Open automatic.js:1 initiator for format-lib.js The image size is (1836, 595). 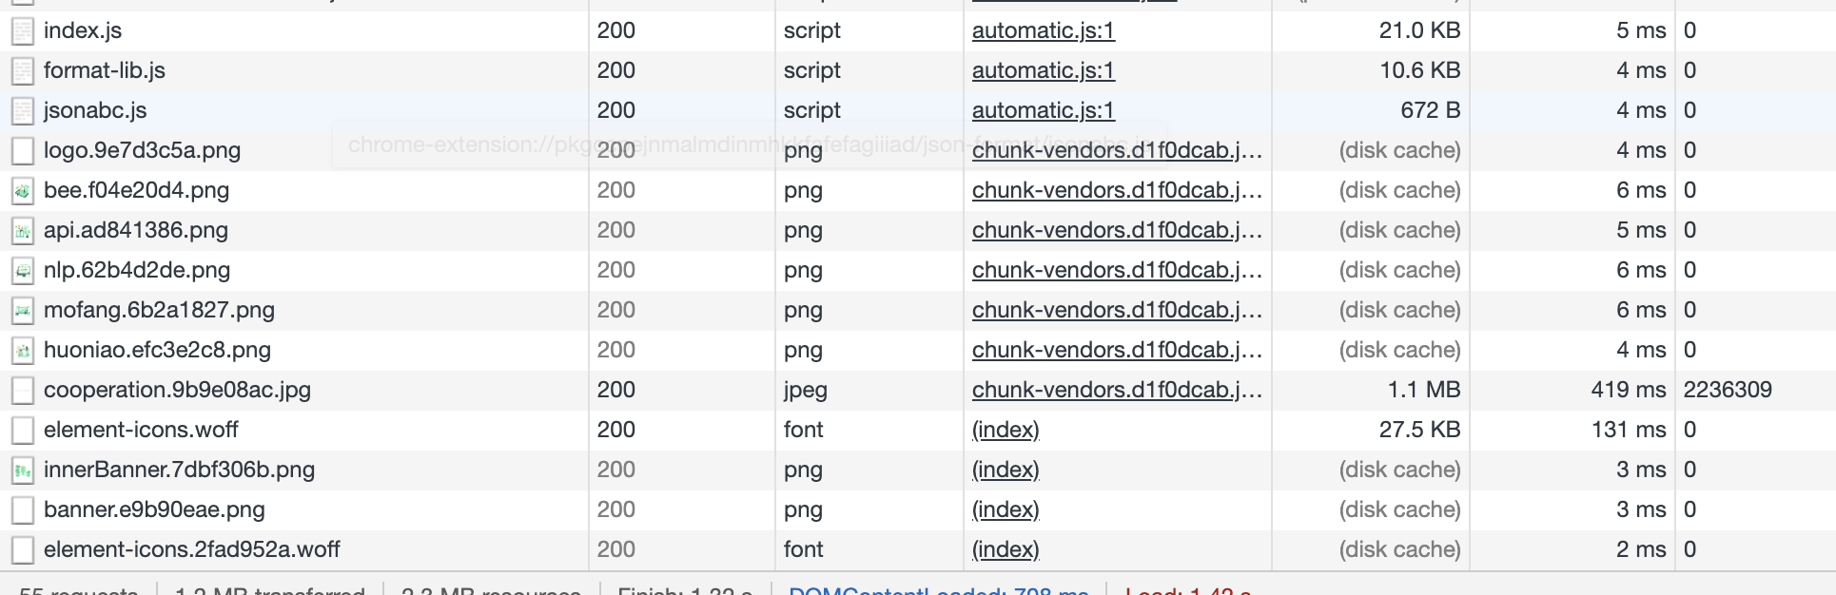(x=1043, y=70)
